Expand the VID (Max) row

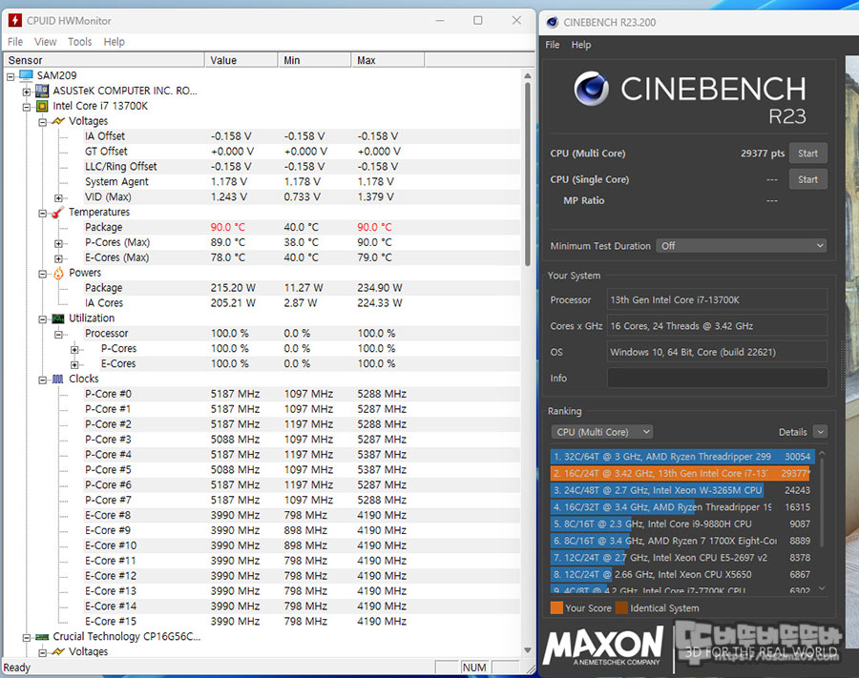click(58, 198)
